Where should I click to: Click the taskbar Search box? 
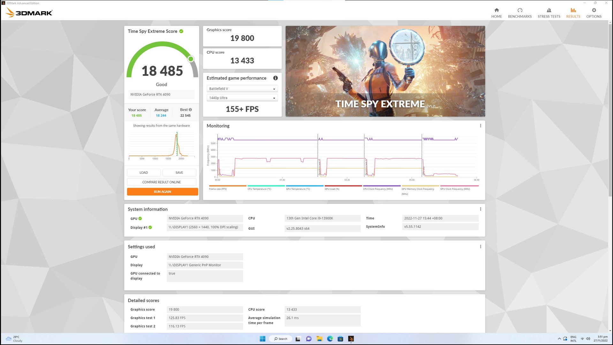pos(281,339)
